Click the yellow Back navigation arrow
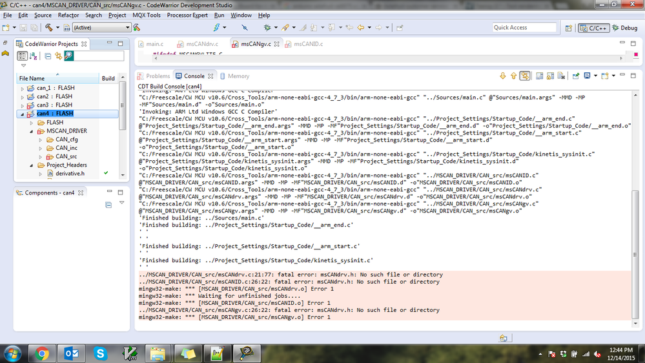This screenshot has width=645, height=363. click(361, 28)
